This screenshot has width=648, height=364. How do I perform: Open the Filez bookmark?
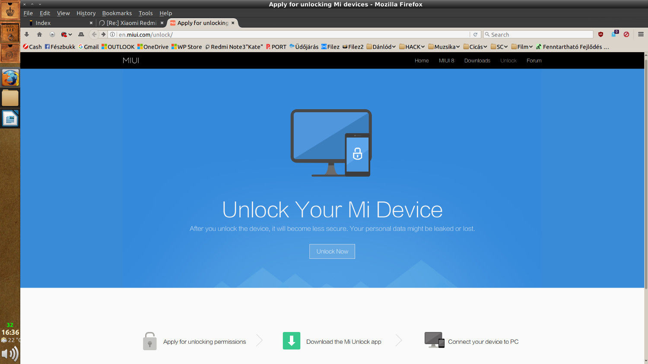(330, 47)
